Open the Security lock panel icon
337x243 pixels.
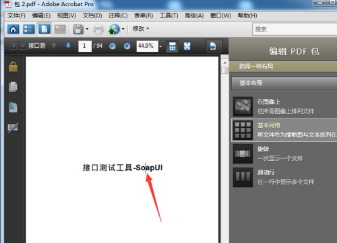pyautogui.click(x=13, y=67)
